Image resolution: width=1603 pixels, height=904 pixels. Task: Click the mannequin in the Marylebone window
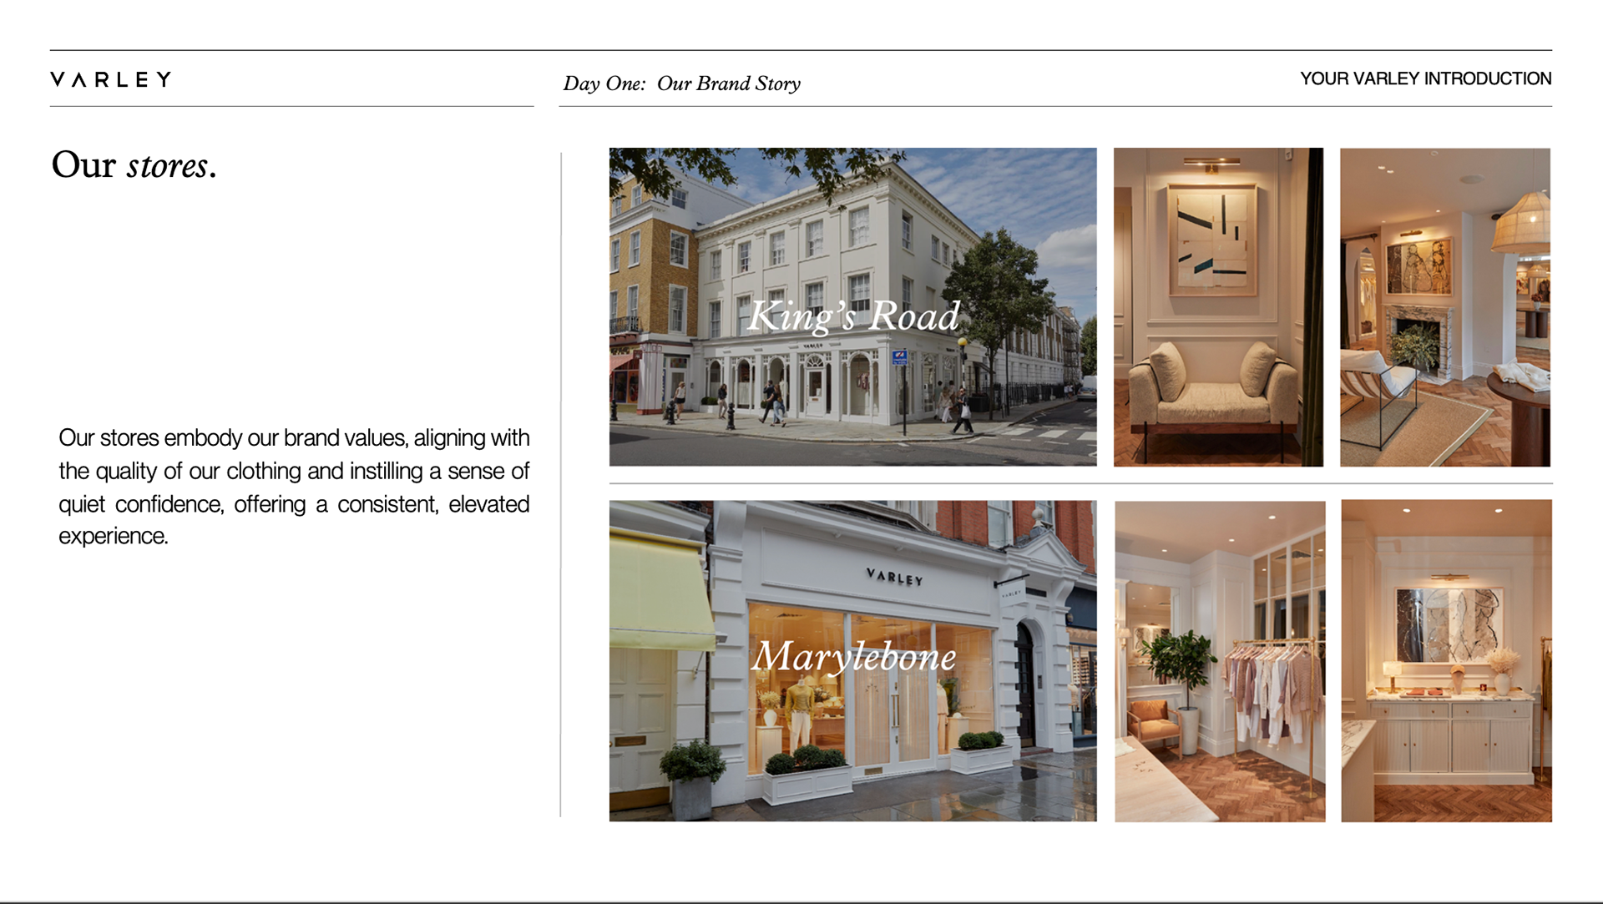(x=800, y=705)
